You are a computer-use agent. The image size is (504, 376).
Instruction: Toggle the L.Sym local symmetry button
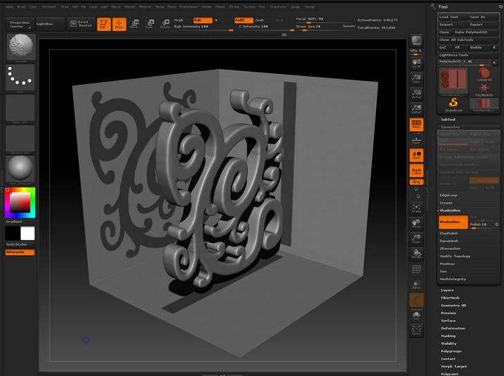416,170
